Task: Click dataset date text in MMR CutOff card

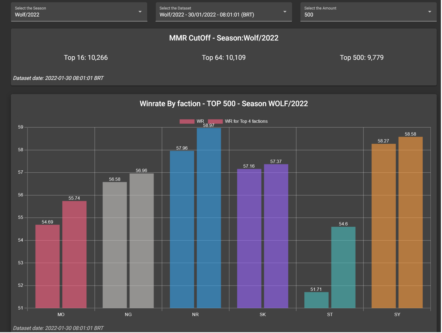Action: [x=58, y=78]
